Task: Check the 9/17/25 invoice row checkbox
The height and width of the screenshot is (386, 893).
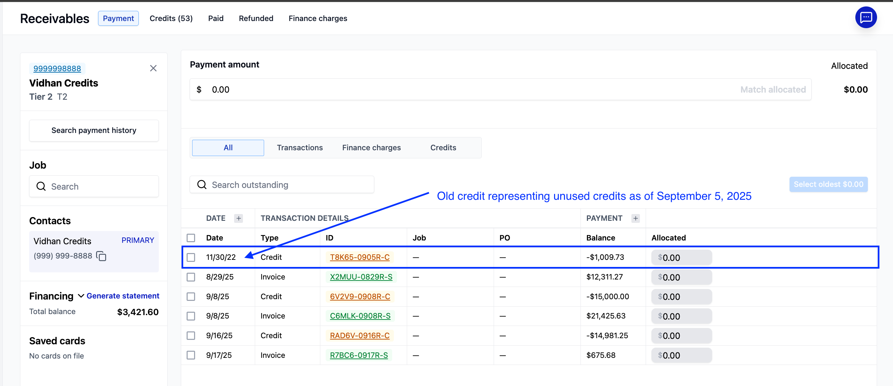Action: (191, 355)
